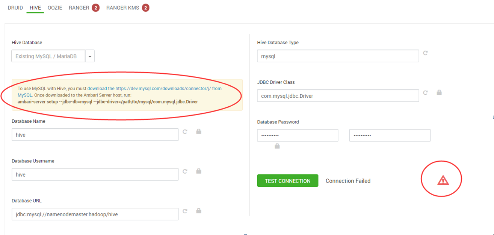This screenshot has width=494, height=235.
Task: Click the RANGER alert count badge
Action: pos(95,8)
